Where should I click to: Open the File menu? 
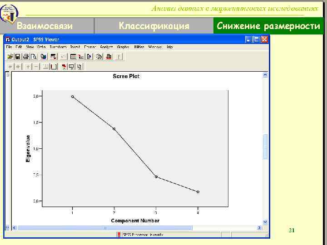9,47
